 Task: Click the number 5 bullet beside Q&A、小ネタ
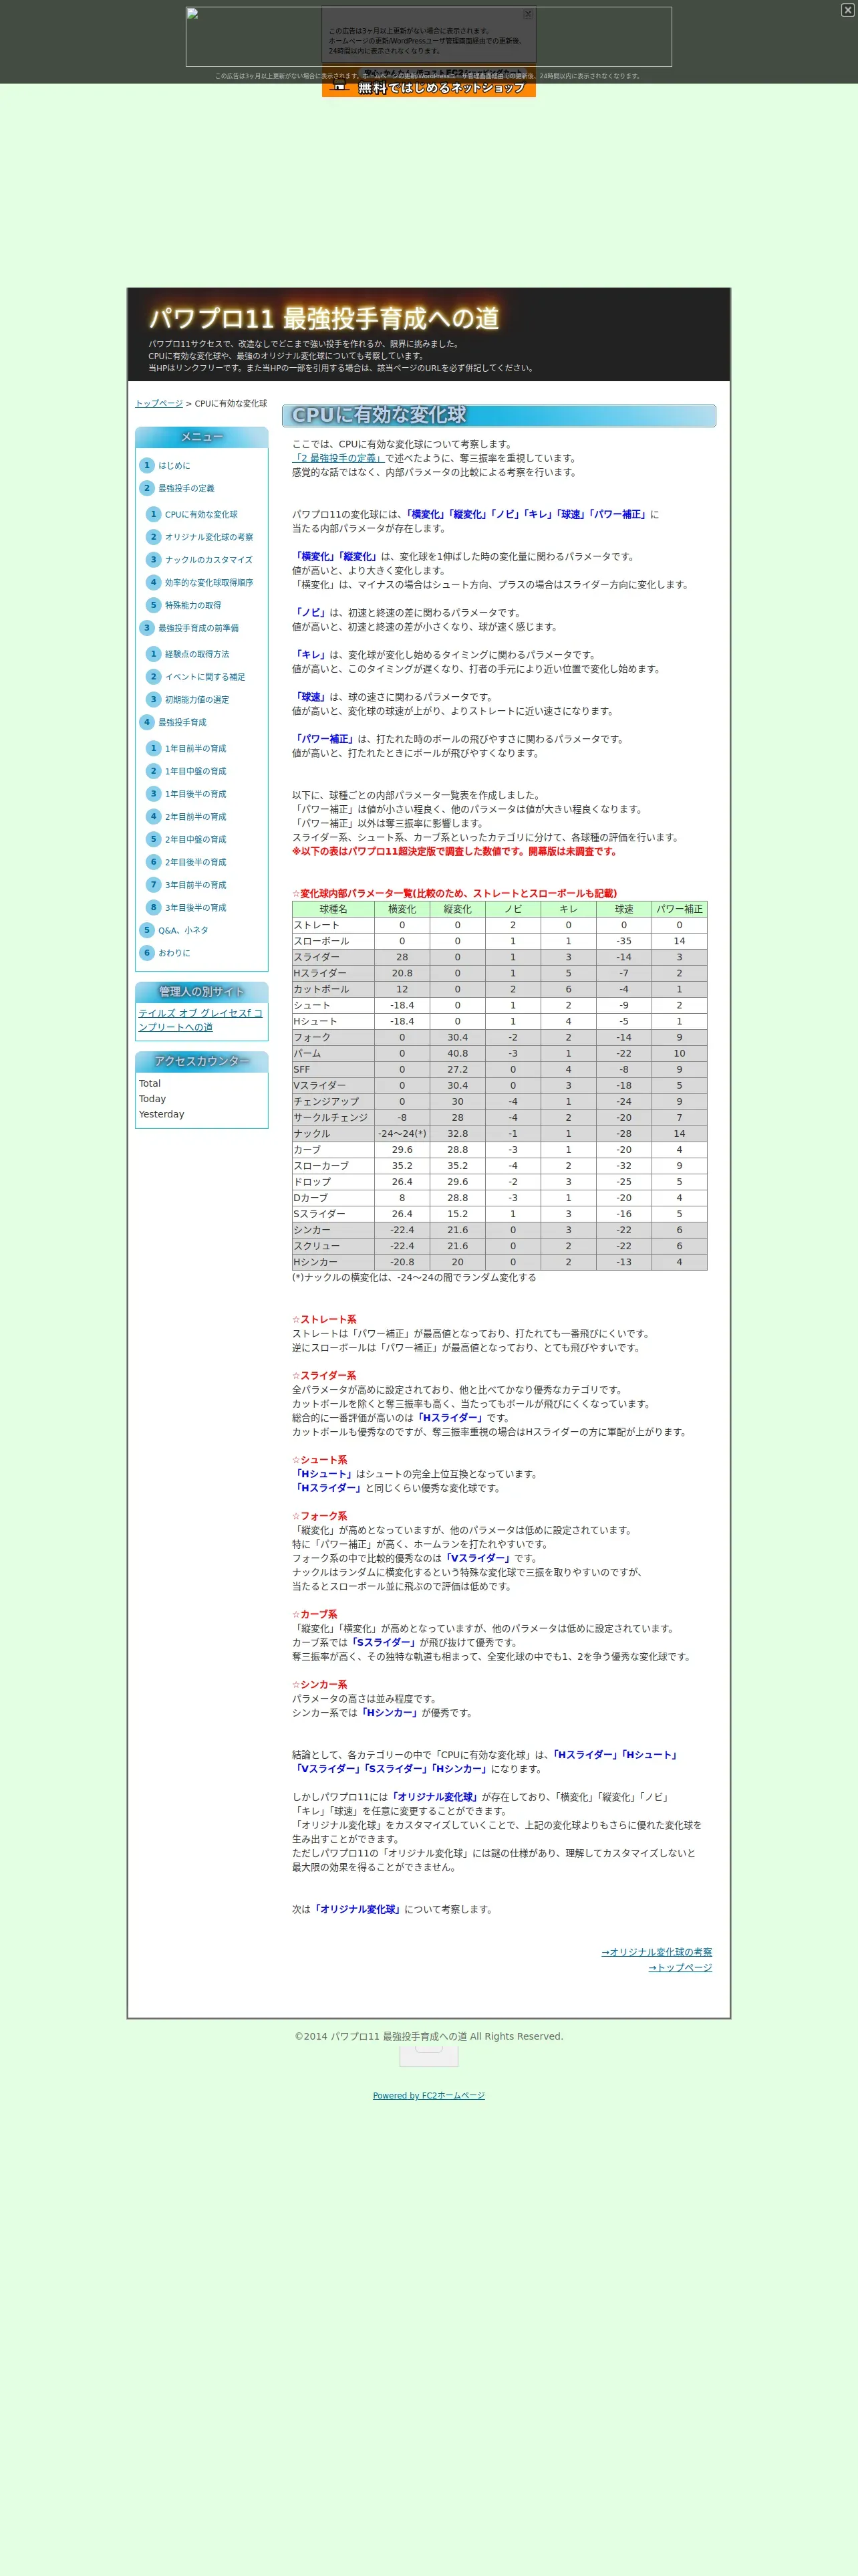pos(147,930)
